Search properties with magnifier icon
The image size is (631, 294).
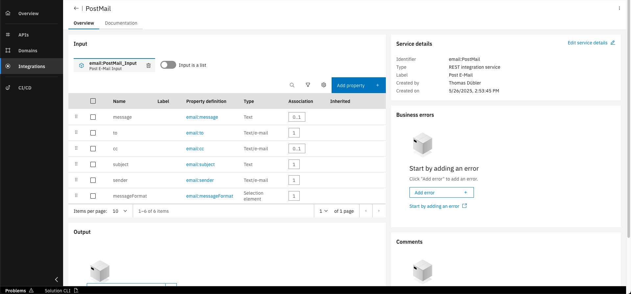(292, 85)
